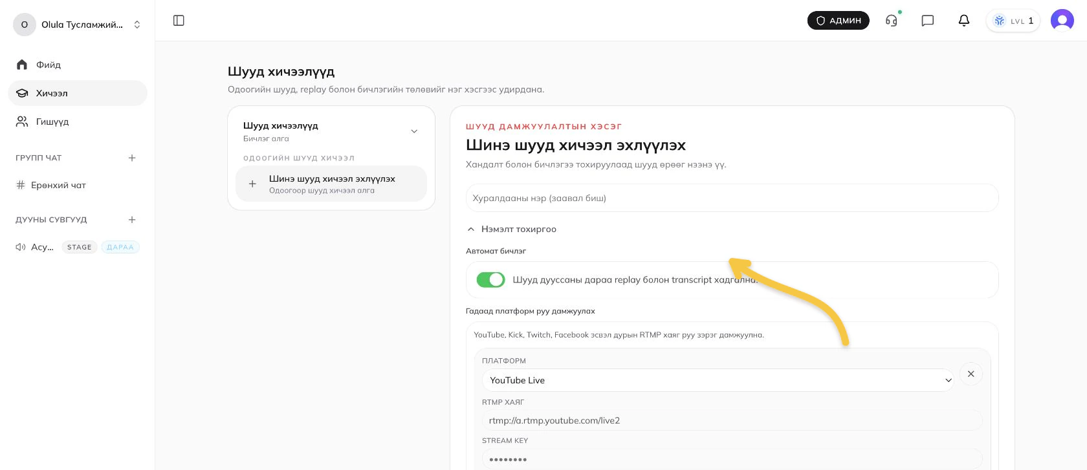The width and height of the screenshot is (1087, 470).
Task: Collapse the Шууд хичээлүүд list chevron
Action: 414,131
